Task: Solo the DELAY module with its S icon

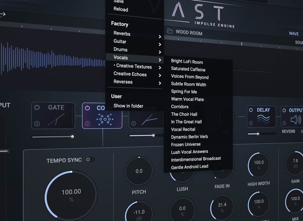Action: 251,123
